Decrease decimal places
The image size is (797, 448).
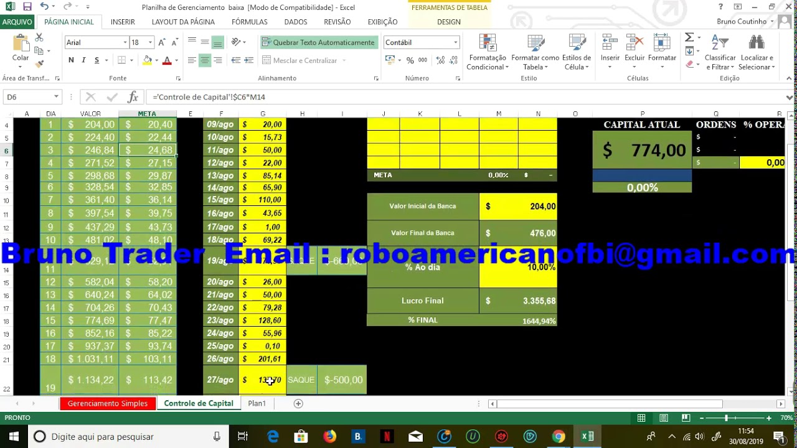pos(454,60)
